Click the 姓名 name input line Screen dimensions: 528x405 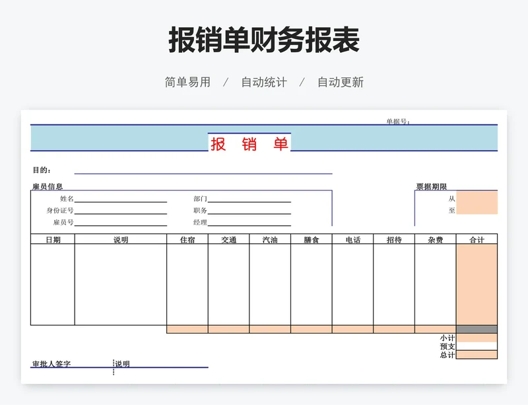[121, 199]
